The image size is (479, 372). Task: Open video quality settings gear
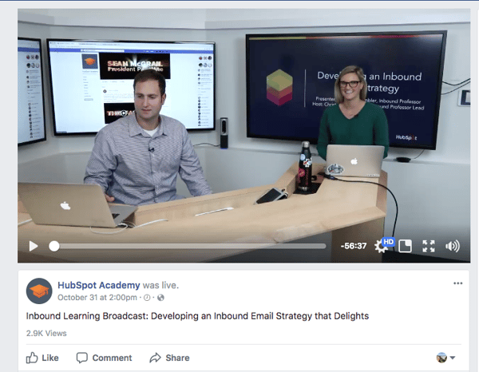click(382, 246)
